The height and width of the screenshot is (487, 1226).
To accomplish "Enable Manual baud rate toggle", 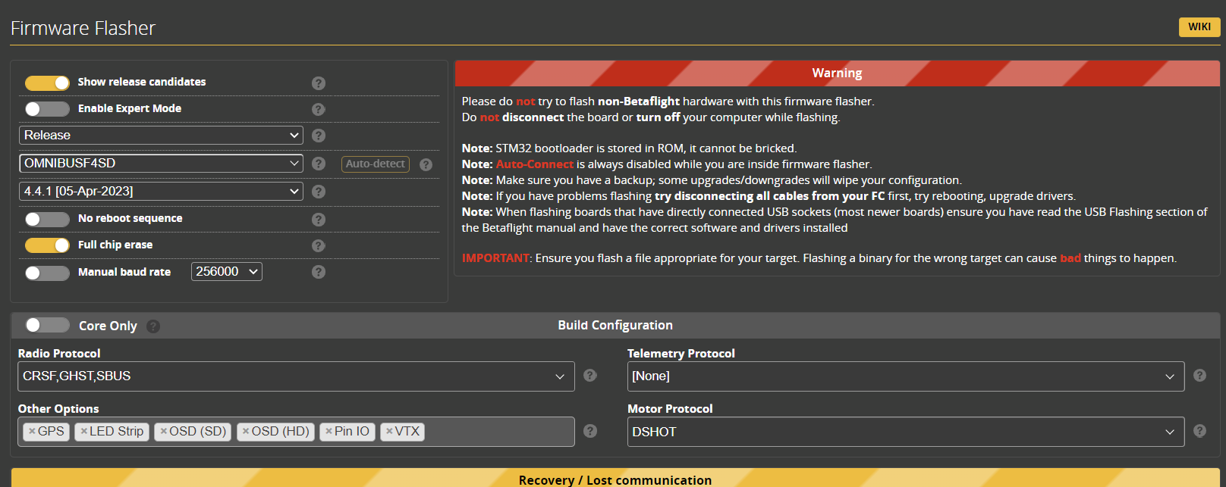I will pyautogui.click(x=47, y=273).
